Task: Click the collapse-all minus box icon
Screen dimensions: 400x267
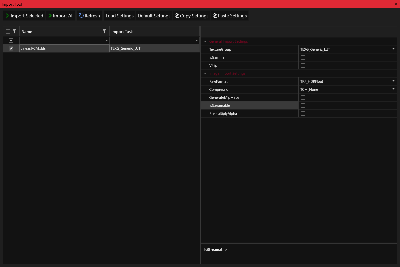Action: [11, 40]
